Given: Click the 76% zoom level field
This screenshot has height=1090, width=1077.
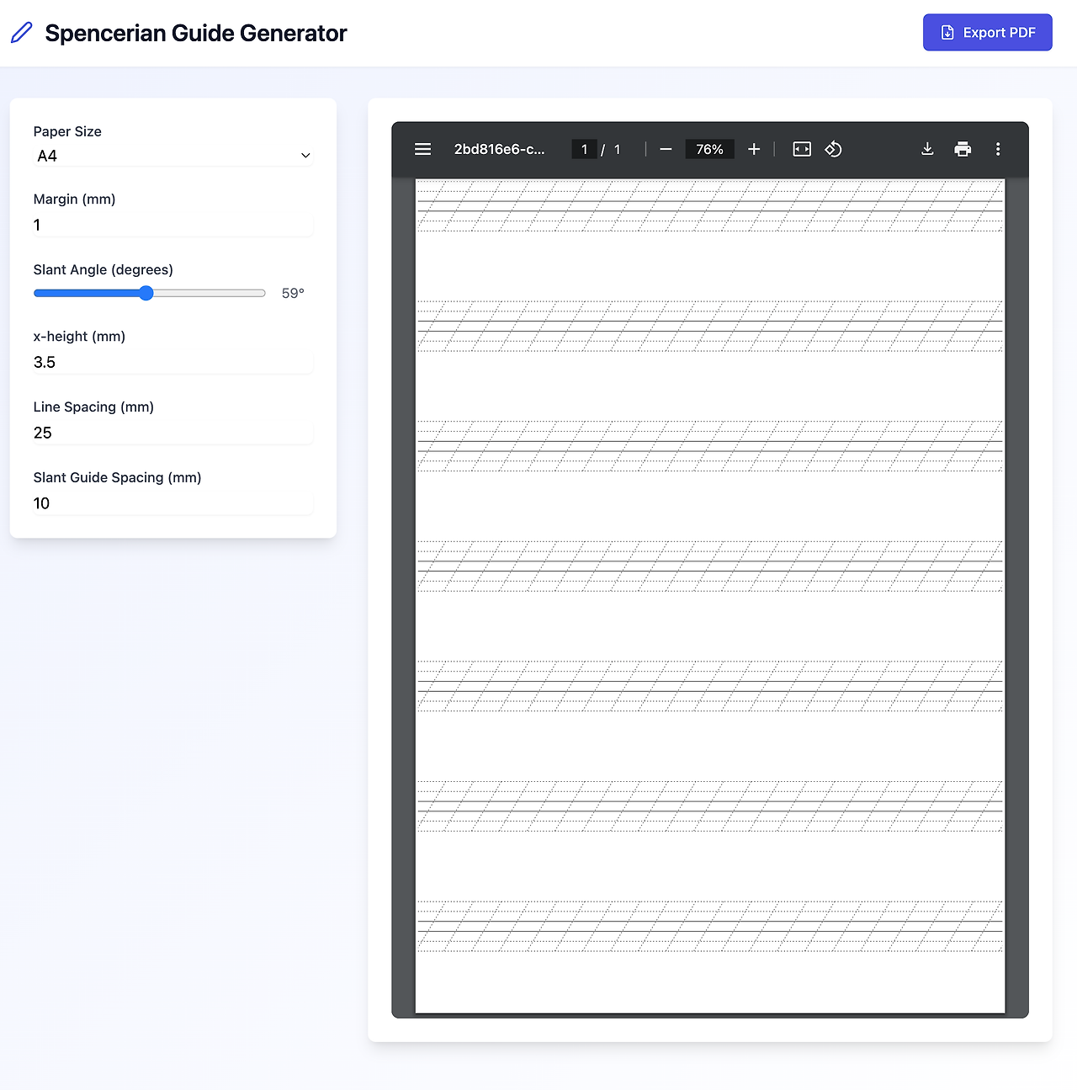Looking at the screenshot, I should pos(709,149).
